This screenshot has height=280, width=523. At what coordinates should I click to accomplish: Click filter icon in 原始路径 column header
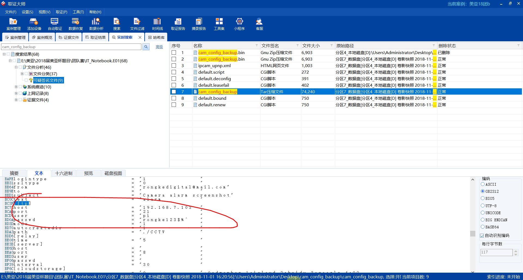tap(434, 45)
